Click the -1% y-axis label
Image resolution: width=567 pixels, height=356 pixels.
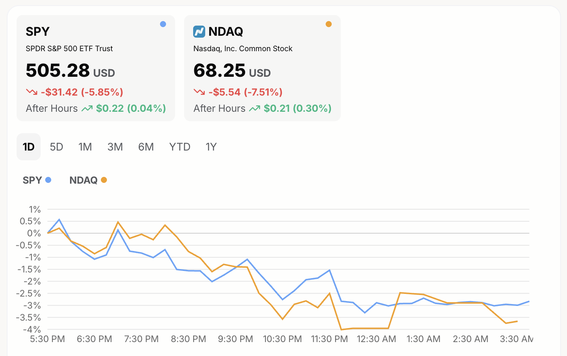32,257
